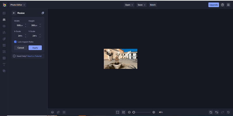Expand the Open dropdown menu
Viewport: 233px width, 116px height.
pyautogui.click(x=129, y=5)
